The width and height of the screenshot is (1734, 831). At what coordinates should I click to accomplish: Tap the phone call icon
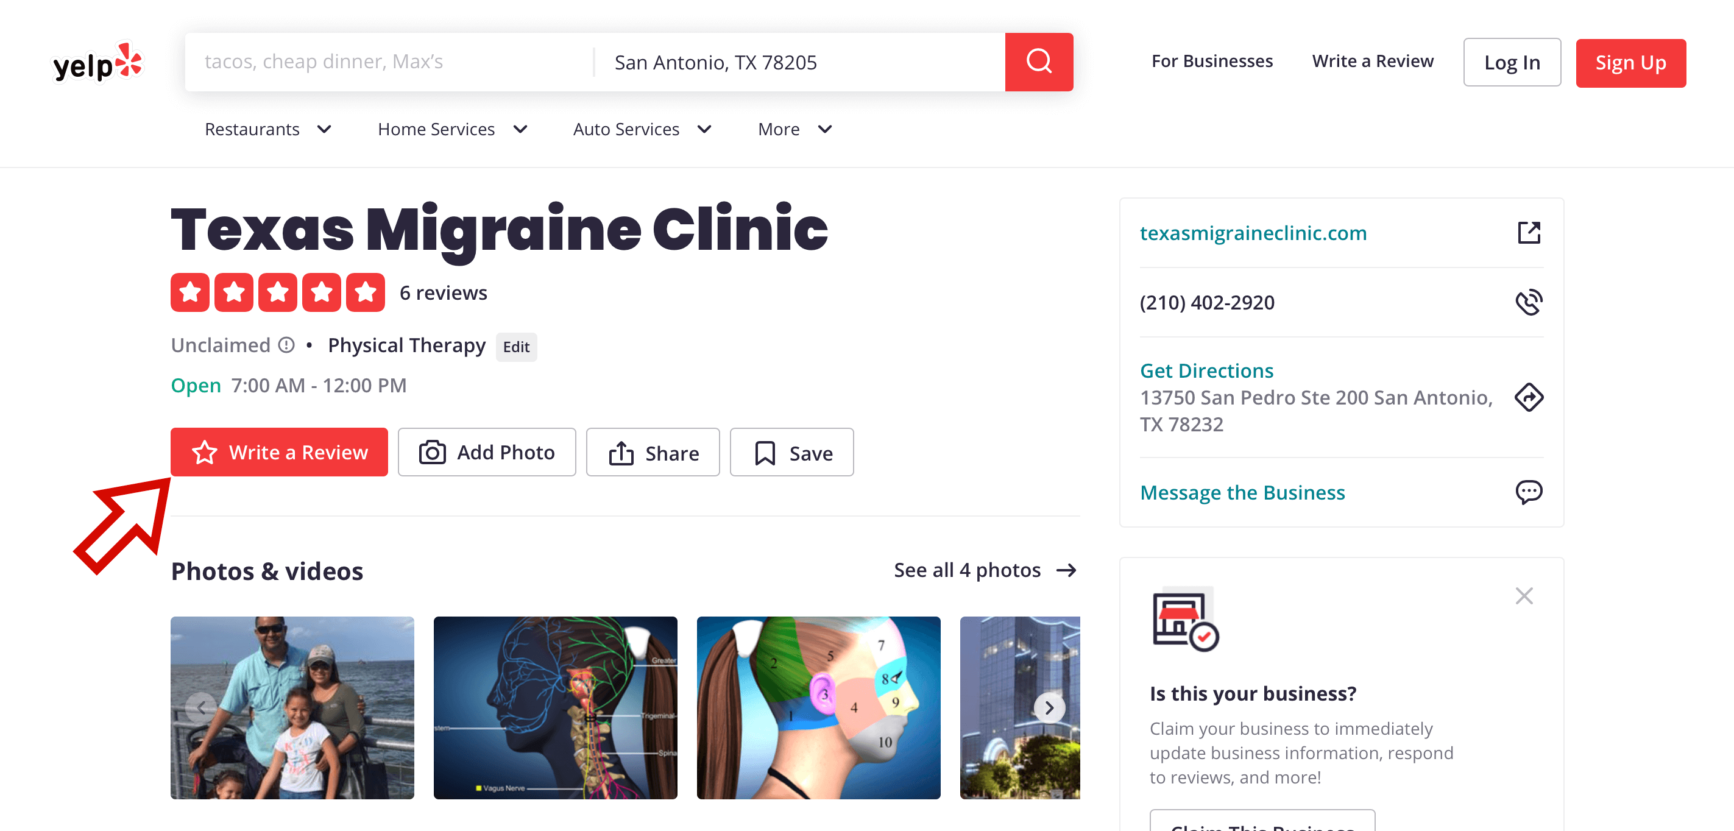pos(1529,302)
